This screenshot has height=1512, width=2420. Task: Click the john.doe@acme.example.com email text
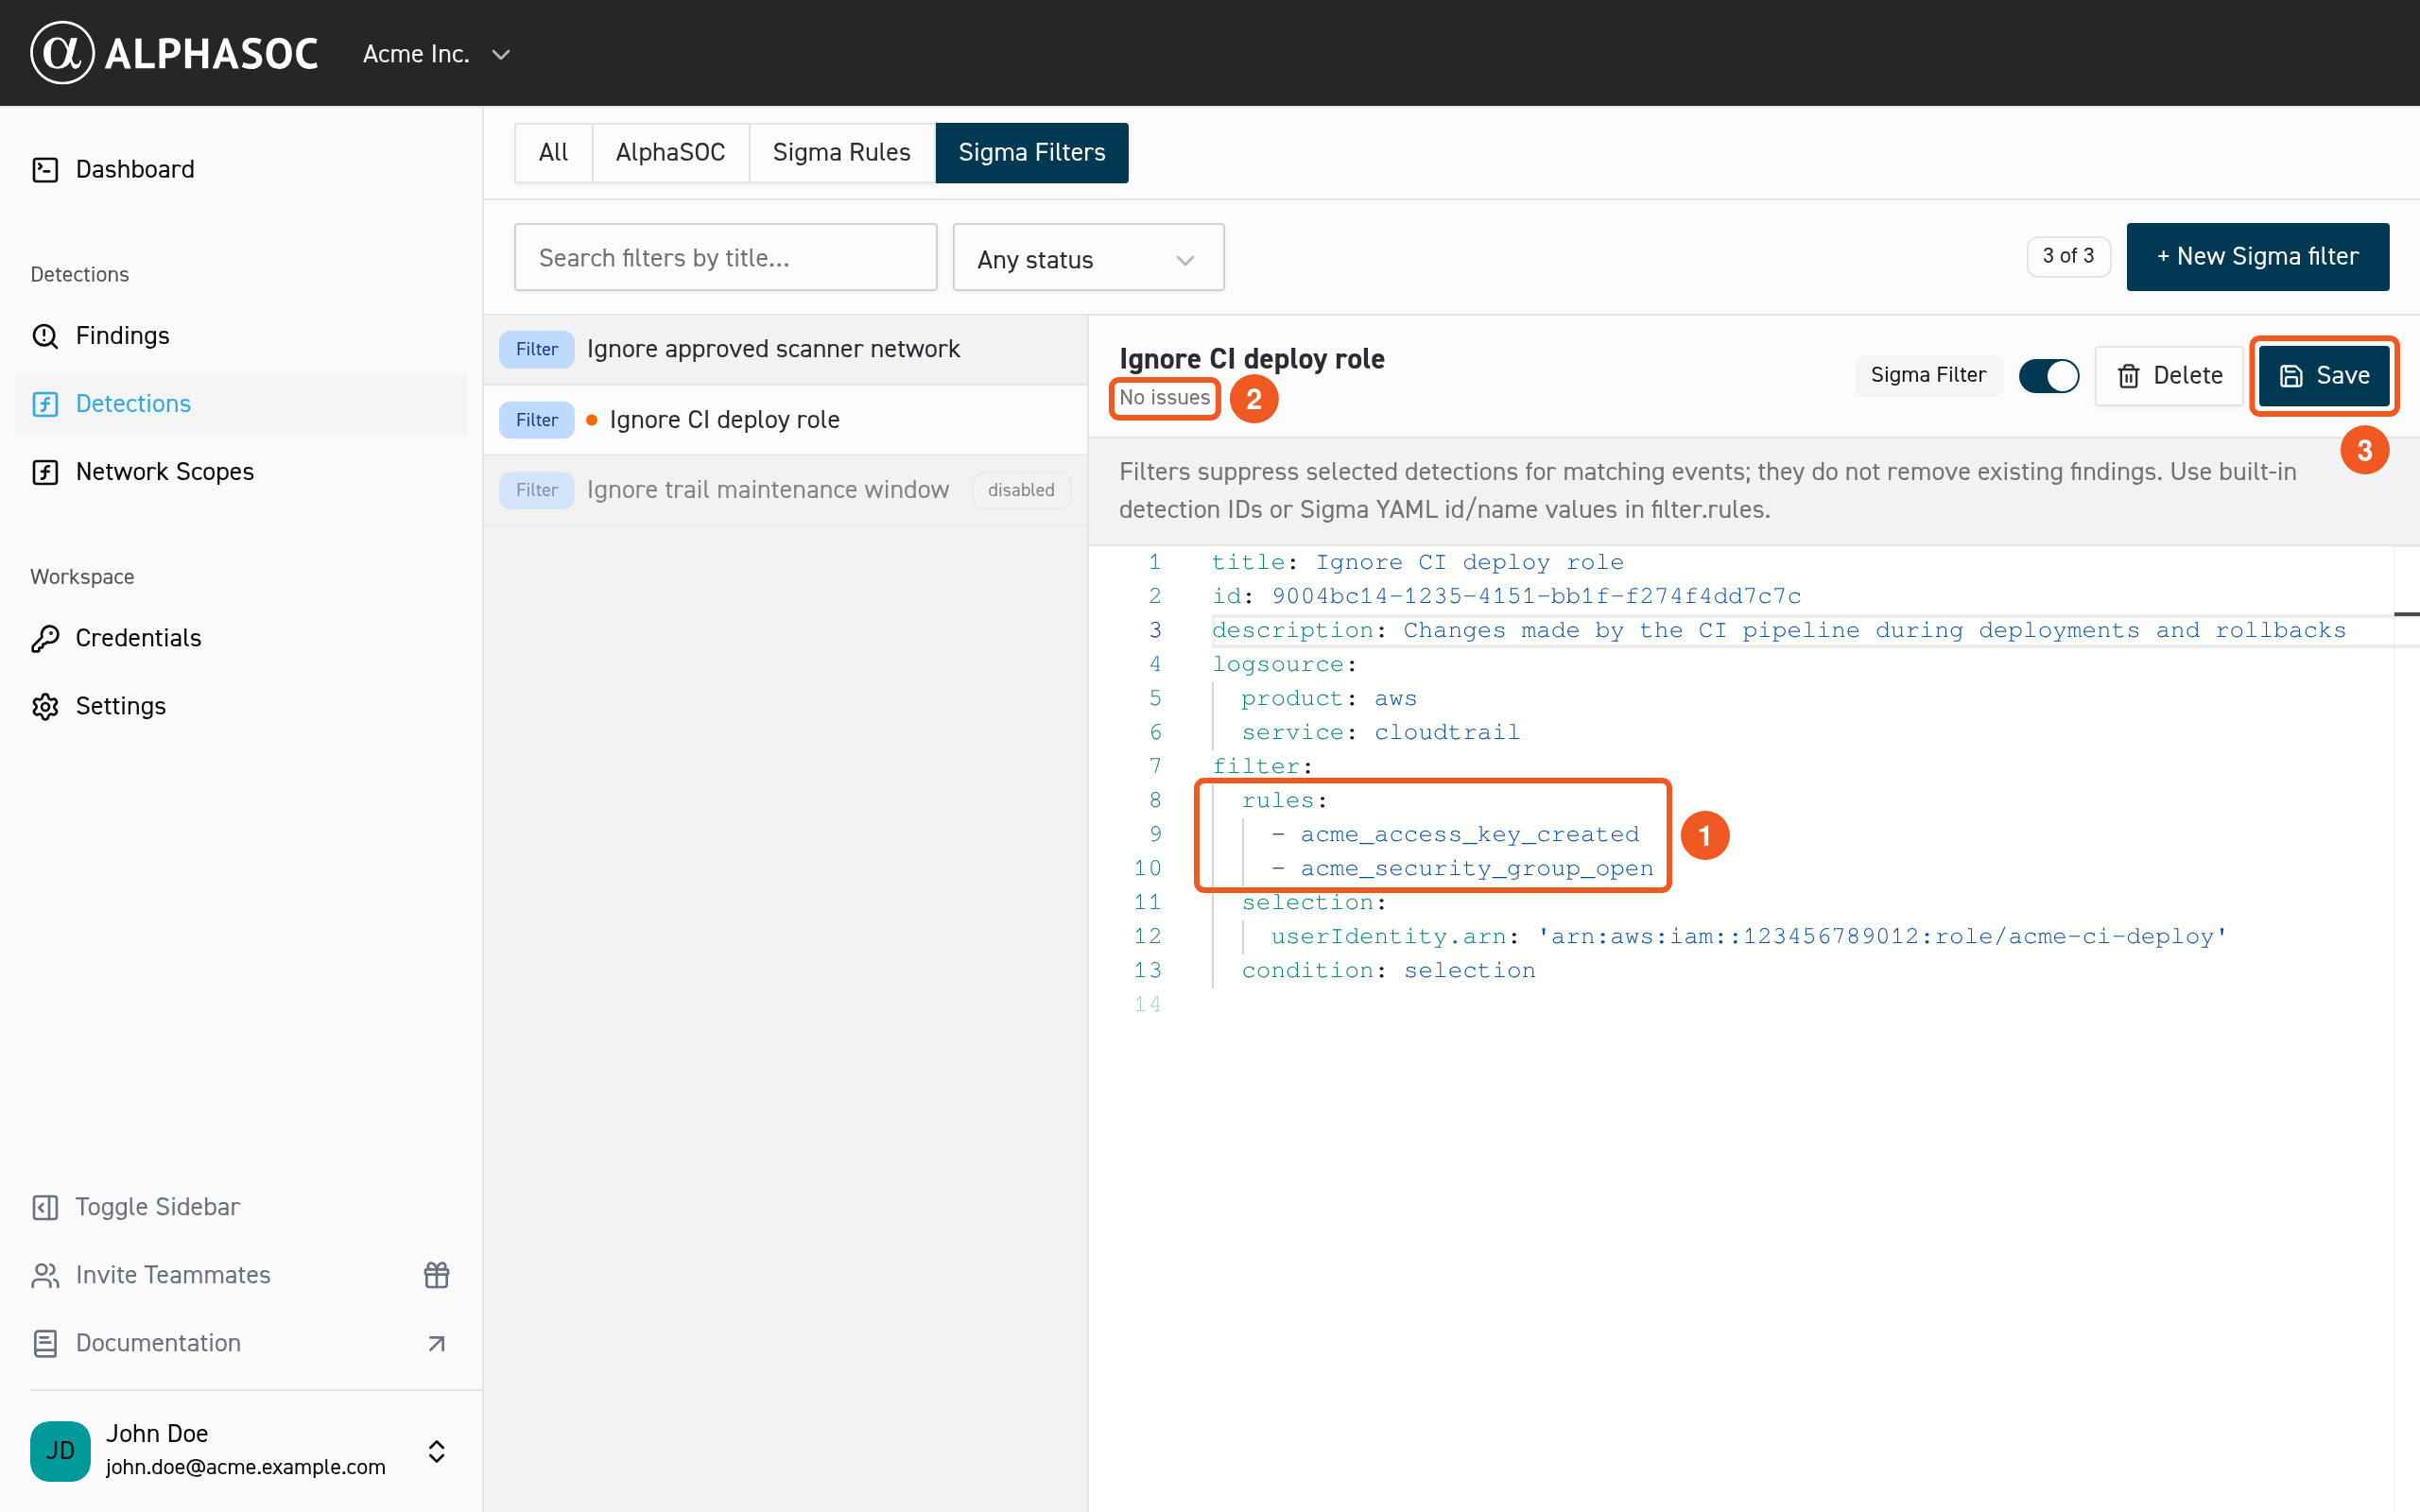(x=245, y=1466)
